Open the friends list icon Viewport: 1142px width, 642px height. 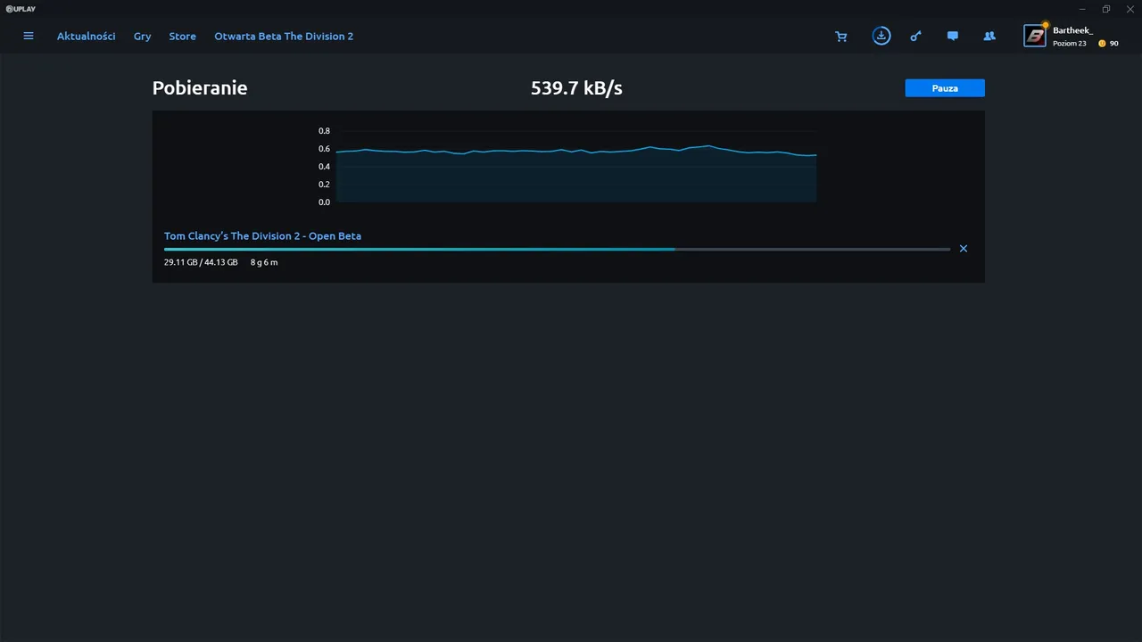point(989,37)
